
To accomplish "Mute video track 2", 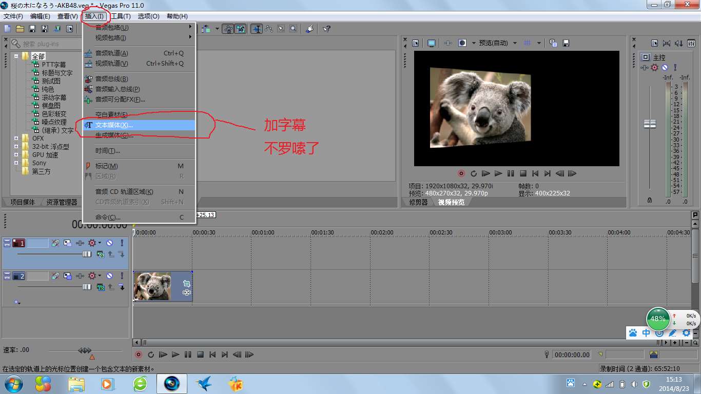I will coord(109,276).
